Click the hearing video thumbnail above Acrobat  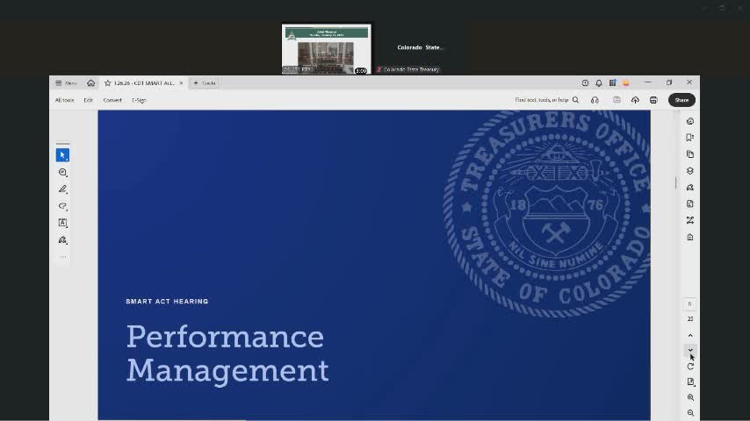click(326, 49)
